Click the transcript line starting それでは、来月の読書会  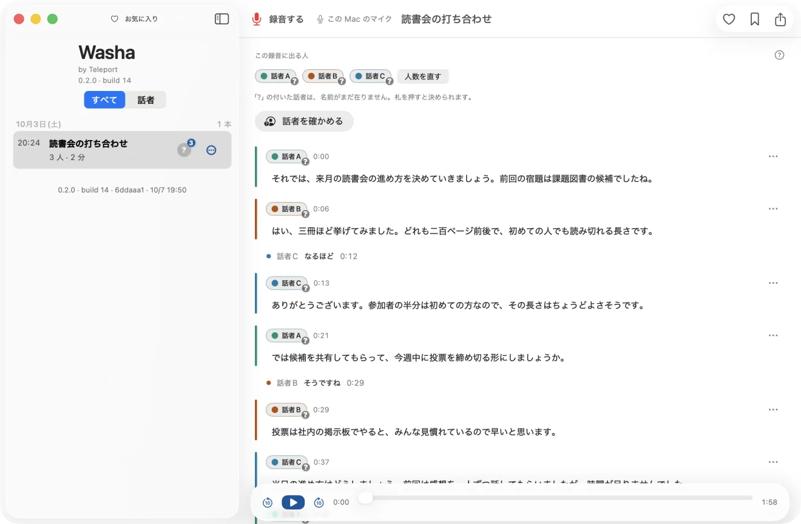[x=462, y=179]
